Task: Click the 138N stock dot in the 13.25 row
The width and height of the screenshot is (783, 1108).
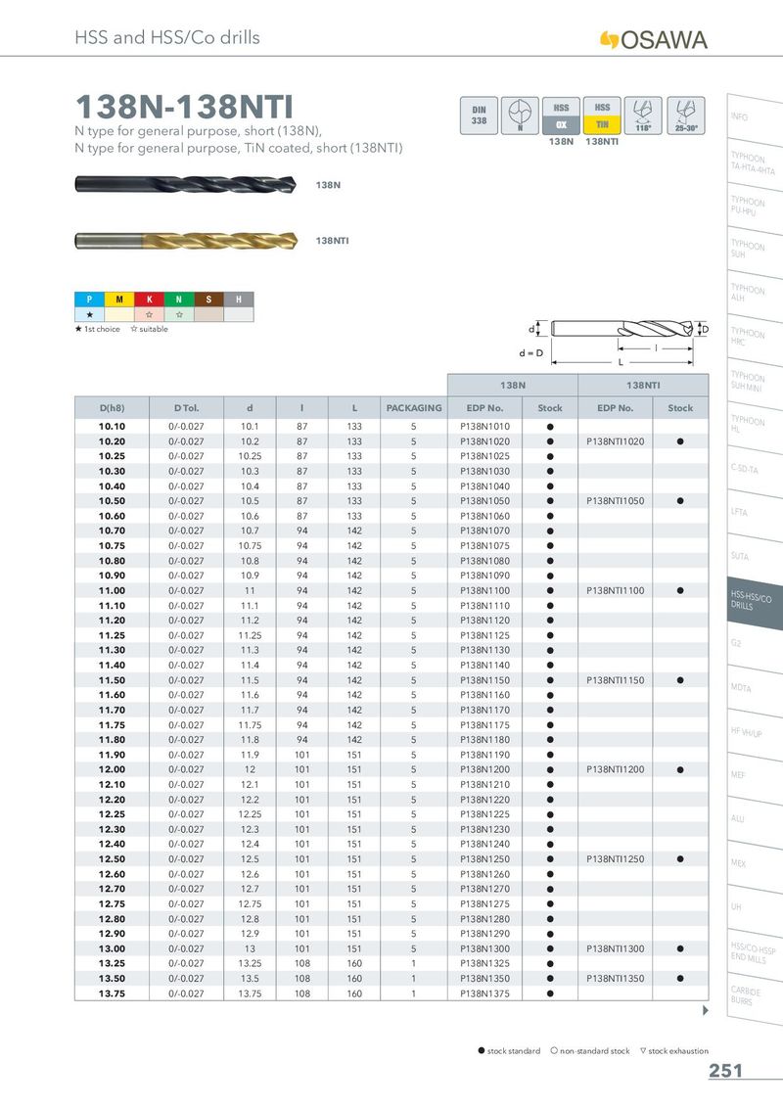Action: [x=550, y=964]
